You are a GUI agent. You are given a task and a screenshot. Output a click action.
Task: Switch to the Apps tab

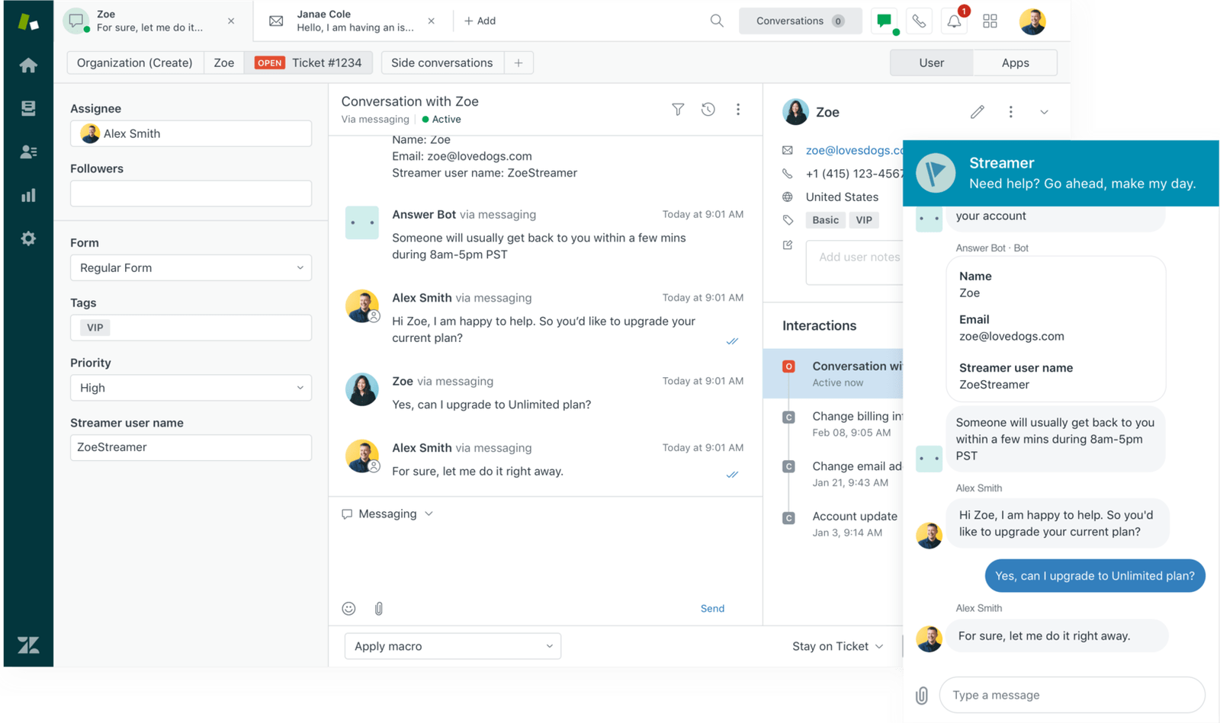1014,62
